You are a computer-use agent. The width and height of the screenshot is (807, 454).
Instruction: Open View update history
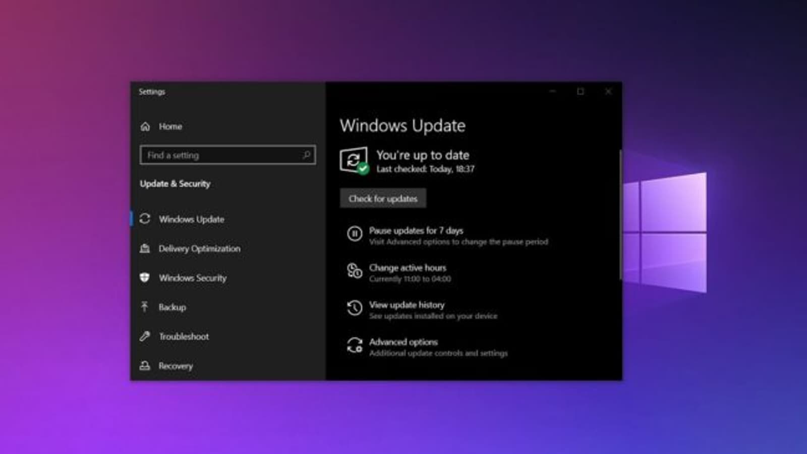[407, 305]
